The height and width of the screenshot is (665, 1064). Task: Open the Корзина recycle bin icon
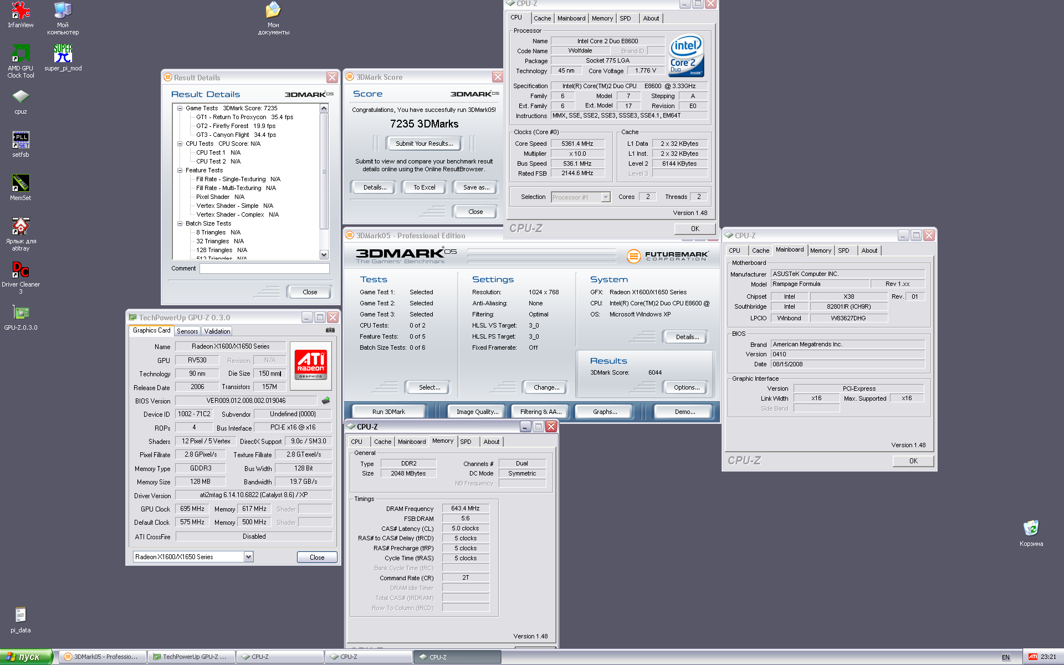(x=1031, y=533)
